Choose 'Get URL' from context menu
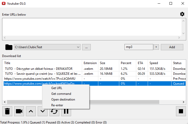 [x=57, y=88]
